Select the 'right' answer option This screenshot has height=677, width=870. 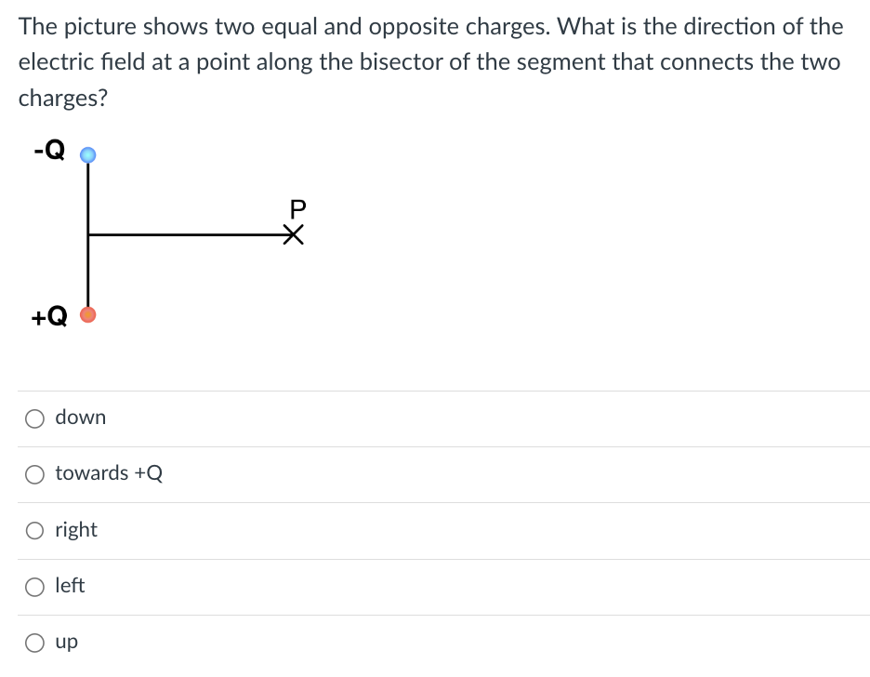[34, 530]
